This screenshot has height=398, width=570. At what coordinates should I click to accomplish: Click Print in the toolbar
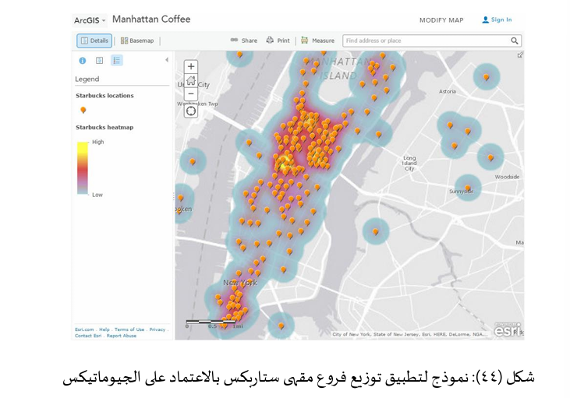pos(278,41)
